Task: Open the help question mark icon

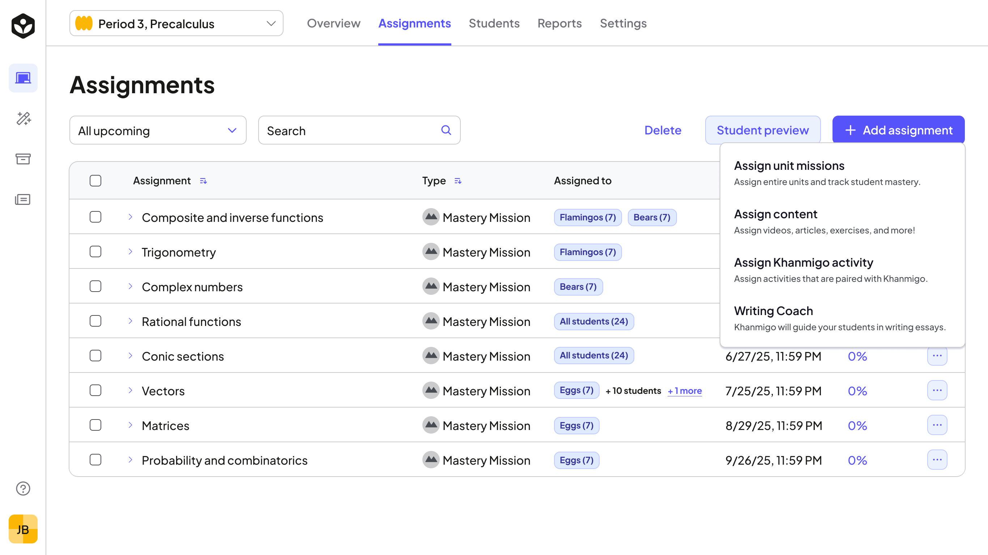Action: click(23, 488)
